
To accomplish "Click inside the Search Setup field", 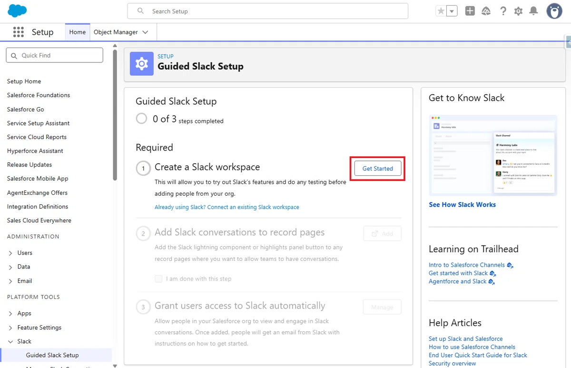I will [267, 11].
